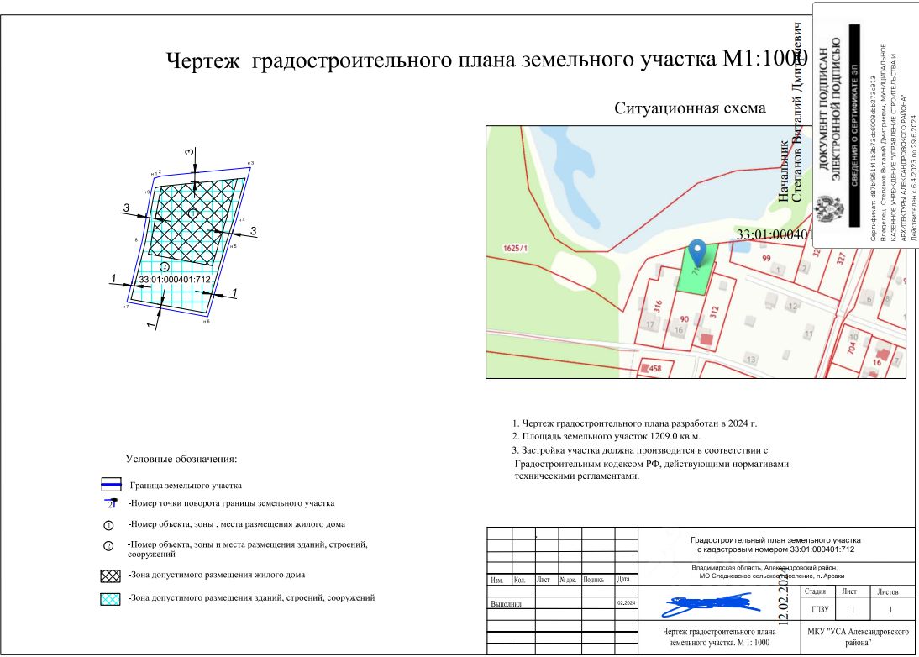Click the circled number 1 legend symbol
This screenshot has width=919, height=657.
point(108,525)
